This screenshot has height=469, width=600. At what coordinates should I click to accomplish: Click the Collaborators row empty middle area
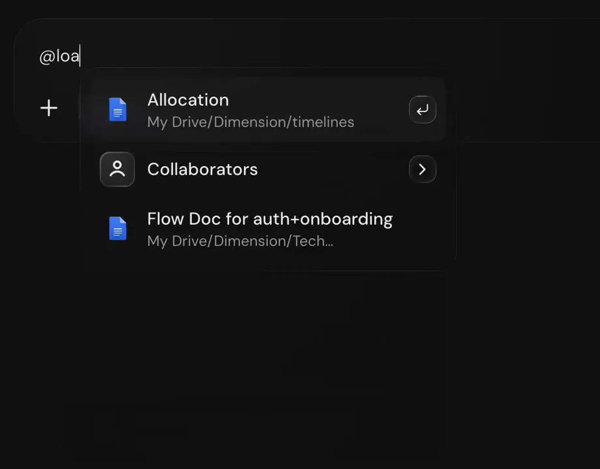coord(333,169)
